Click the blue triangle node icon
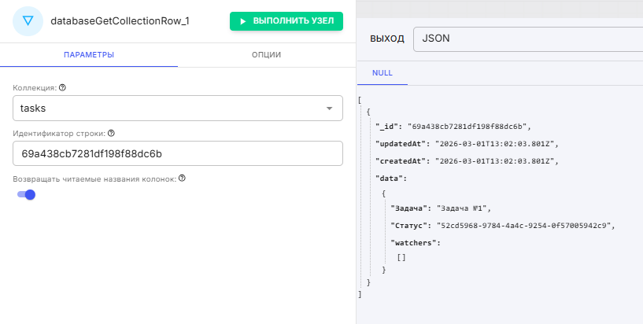 [28, 21]
